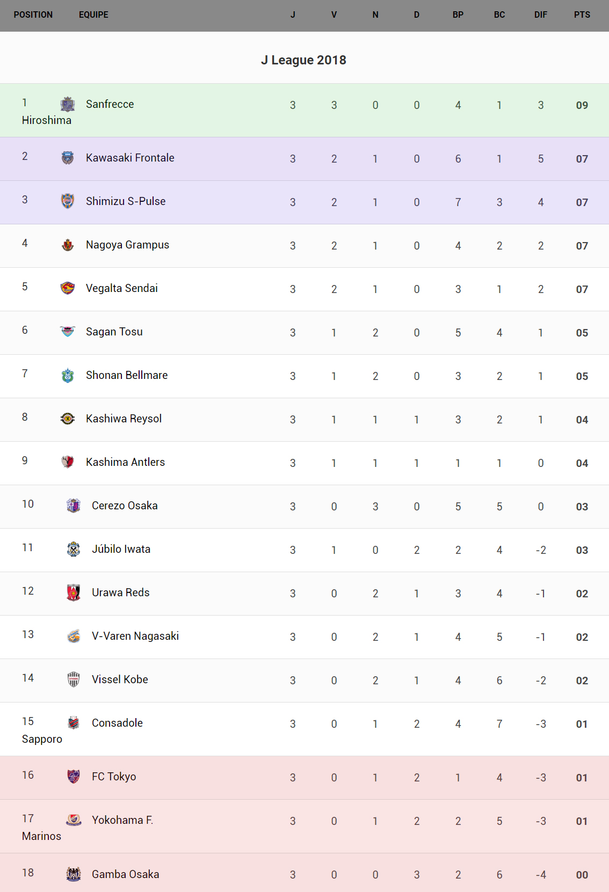Click the Gamba Osaka team crest
Image resolution: width=609 pixels, height=892 pixels.
click(74, 874)
